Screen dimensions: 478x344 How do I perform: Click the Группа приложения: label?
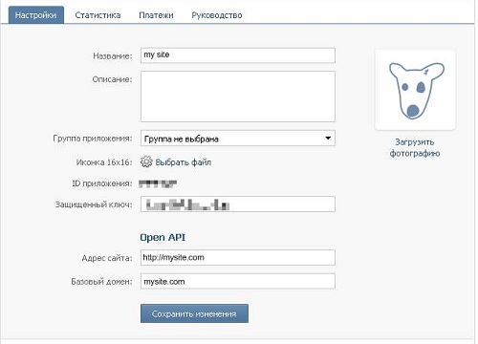(93, 139)
